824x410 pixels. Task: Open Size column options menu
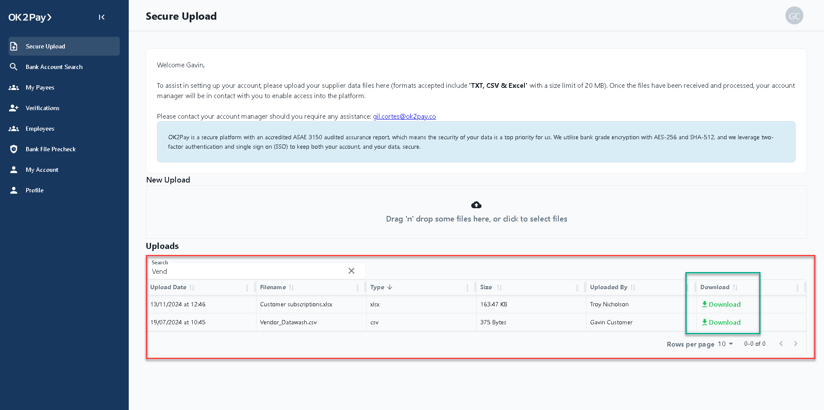[x=577, y=288]
